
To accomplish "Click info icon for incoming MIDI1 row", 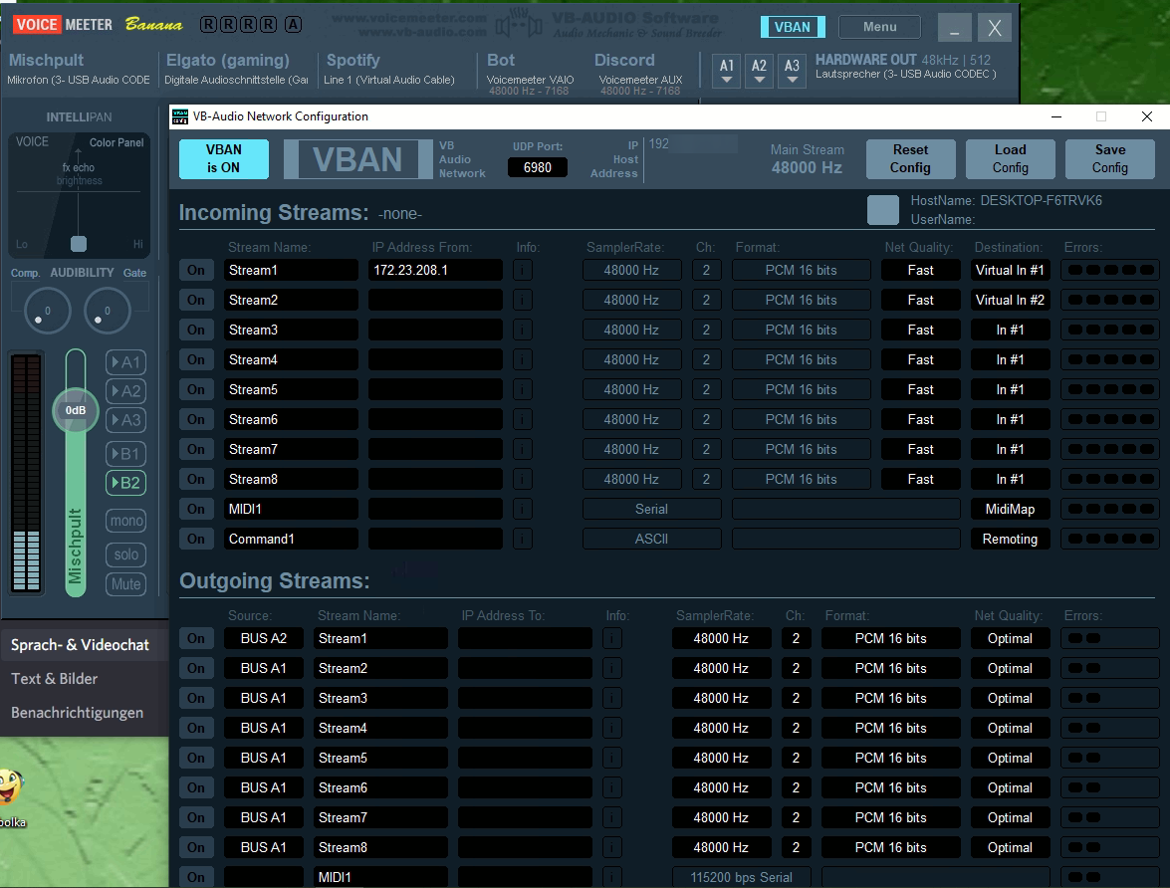I will (523, 509).
